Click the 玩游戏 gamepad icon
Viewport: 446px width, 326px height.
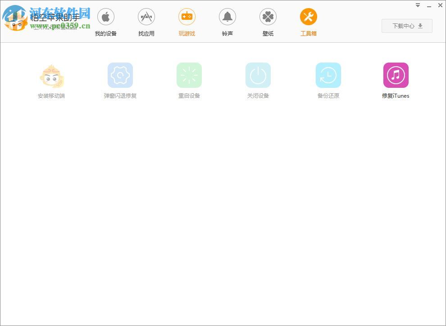(187, 16)
